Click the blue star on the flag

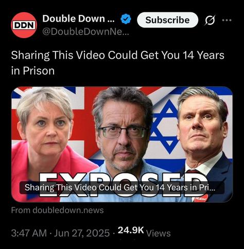(164, 127)
